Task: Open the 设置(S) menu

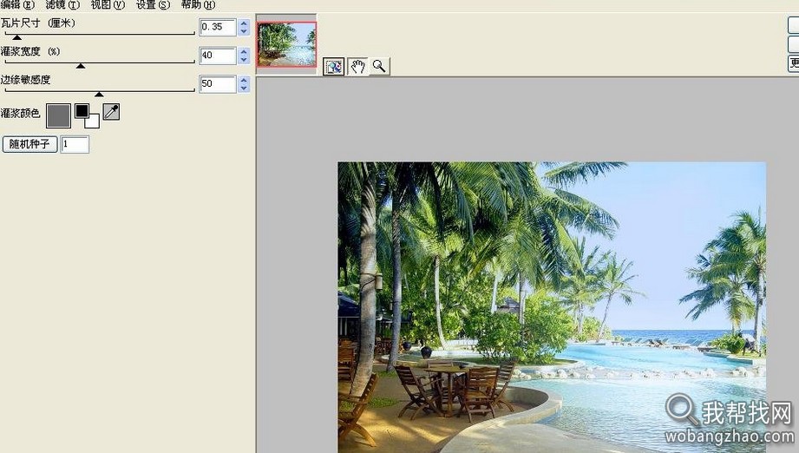Action: click(x=153, y=4)
